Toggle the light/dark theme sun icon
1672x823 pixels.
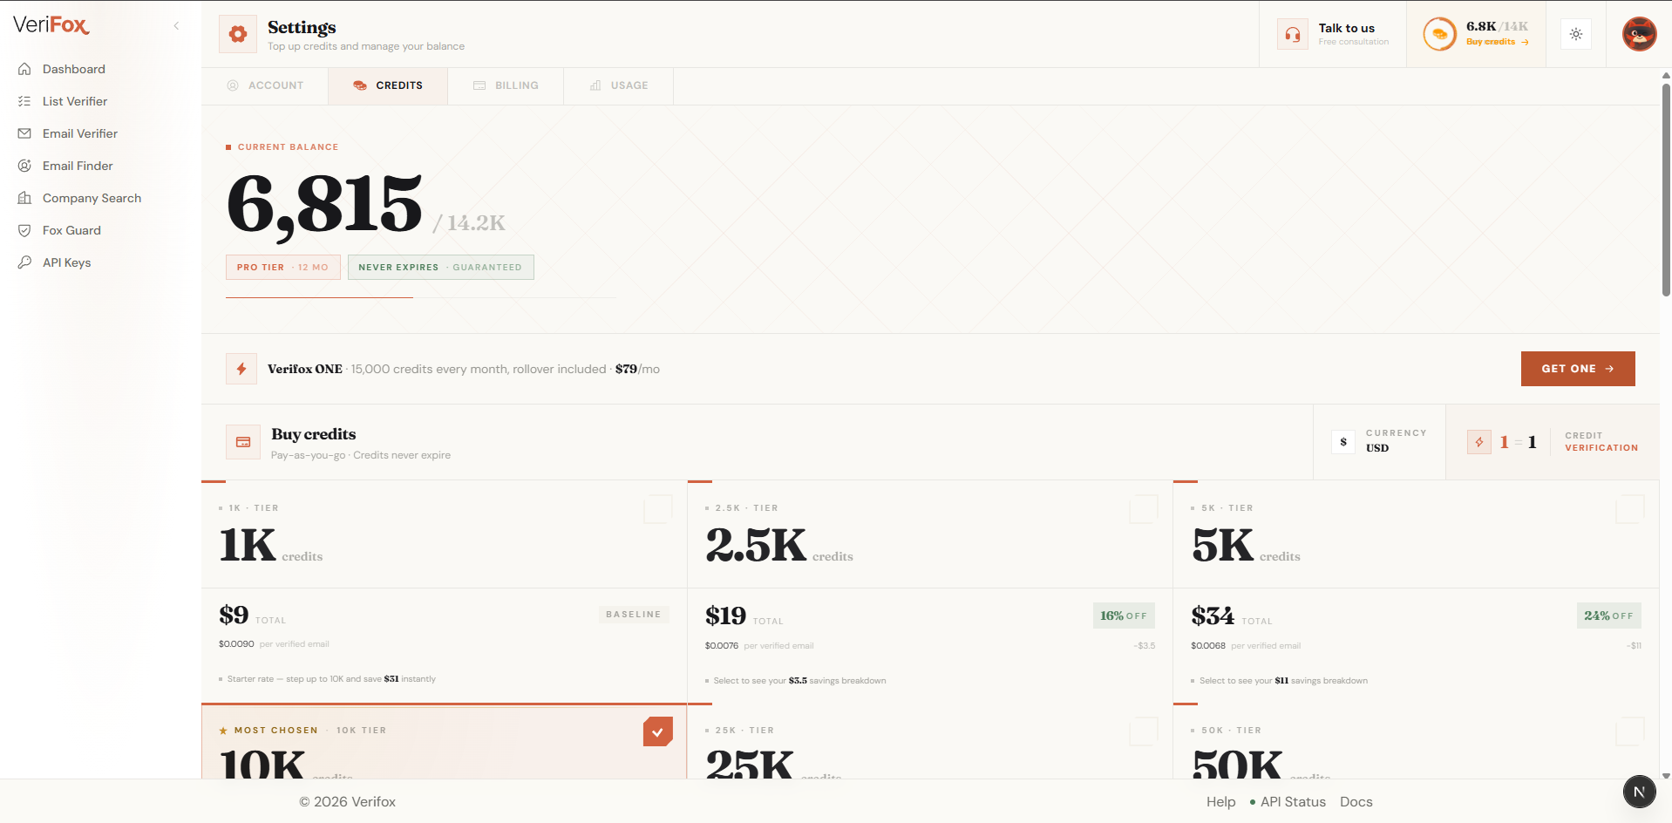(1576, 34)
